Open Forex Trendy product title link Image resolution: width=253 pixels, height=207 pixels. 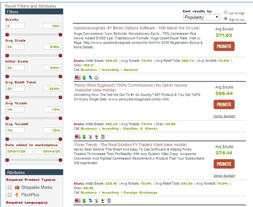[x=131, y=145]
